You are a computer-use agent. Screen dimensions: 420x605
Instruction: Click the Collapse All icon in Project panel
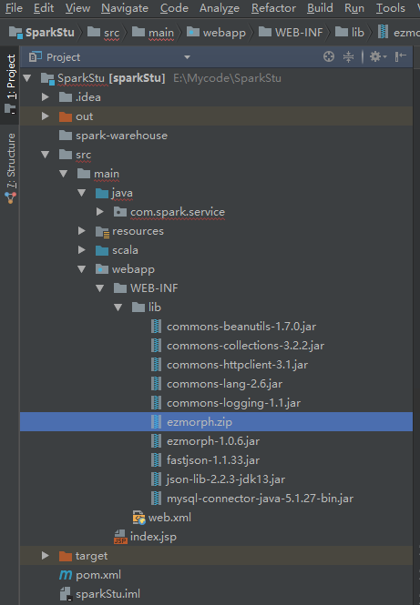[x=348, y=56]
